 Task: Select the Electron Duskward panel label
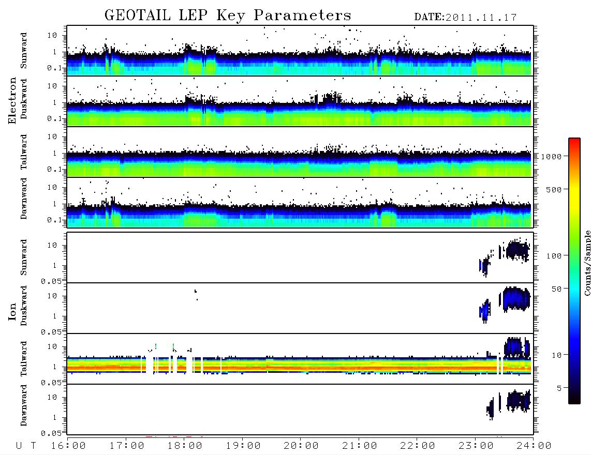pyautogui.click(x=24, y=99)
